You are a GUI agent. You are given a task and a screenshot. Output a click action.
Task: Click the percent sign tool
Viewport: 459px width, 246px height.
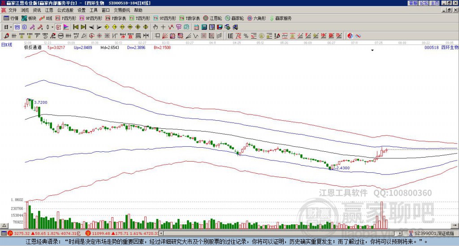pyautogui.click(x=246, y=36)
